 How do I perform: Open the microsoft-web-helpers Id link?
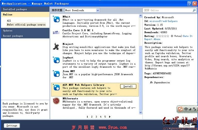163,21
